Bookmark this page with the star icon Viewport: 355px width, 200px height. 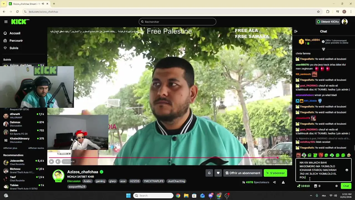pyautogui.click(x=318, y=12)
